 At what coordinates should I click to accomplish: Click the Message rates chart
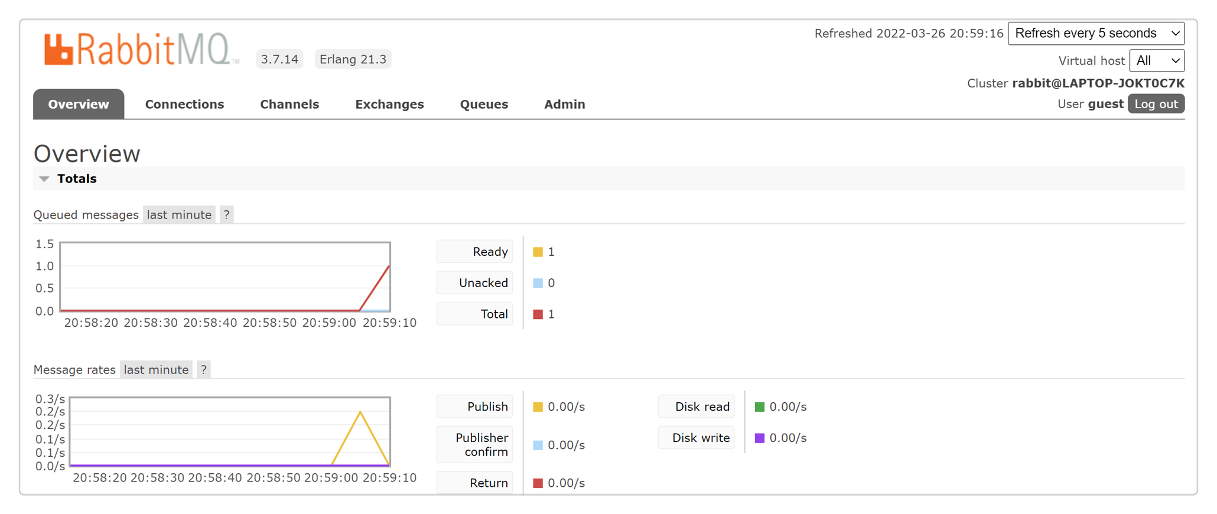pos(230,432)
